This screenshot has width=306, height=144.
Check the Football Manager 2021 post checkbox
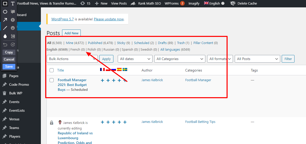(52, 80)
